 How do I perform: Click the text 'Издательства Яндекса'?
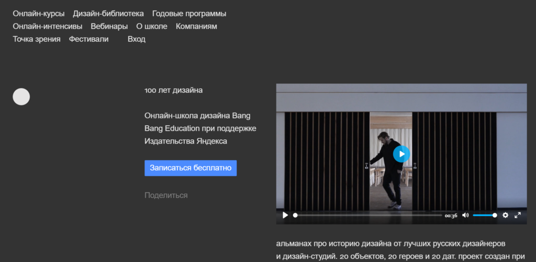click(186, 141)
